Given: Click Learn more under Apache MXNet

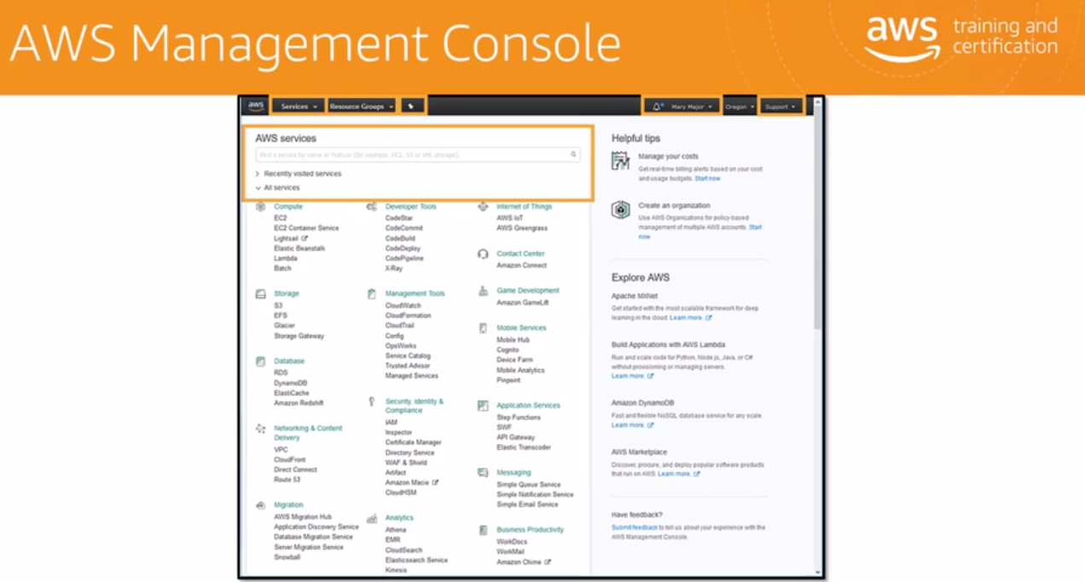Looking at the screenshot, I should 687,318.
